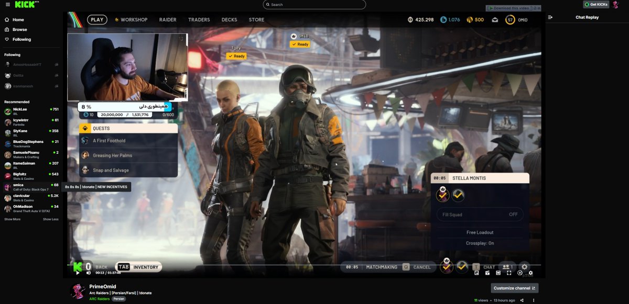This screenshot has width=629, height=304.
Task: Select the STORE tab in the game
Action: click(x=256, y=19)
